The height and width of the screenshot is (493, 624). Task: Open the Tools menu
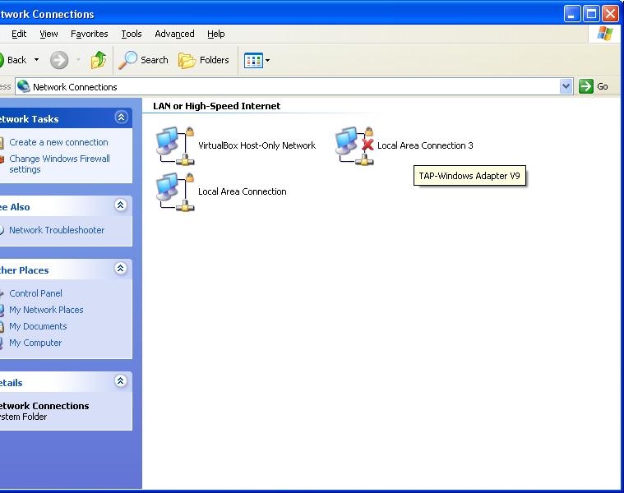[x=132, y=34]
